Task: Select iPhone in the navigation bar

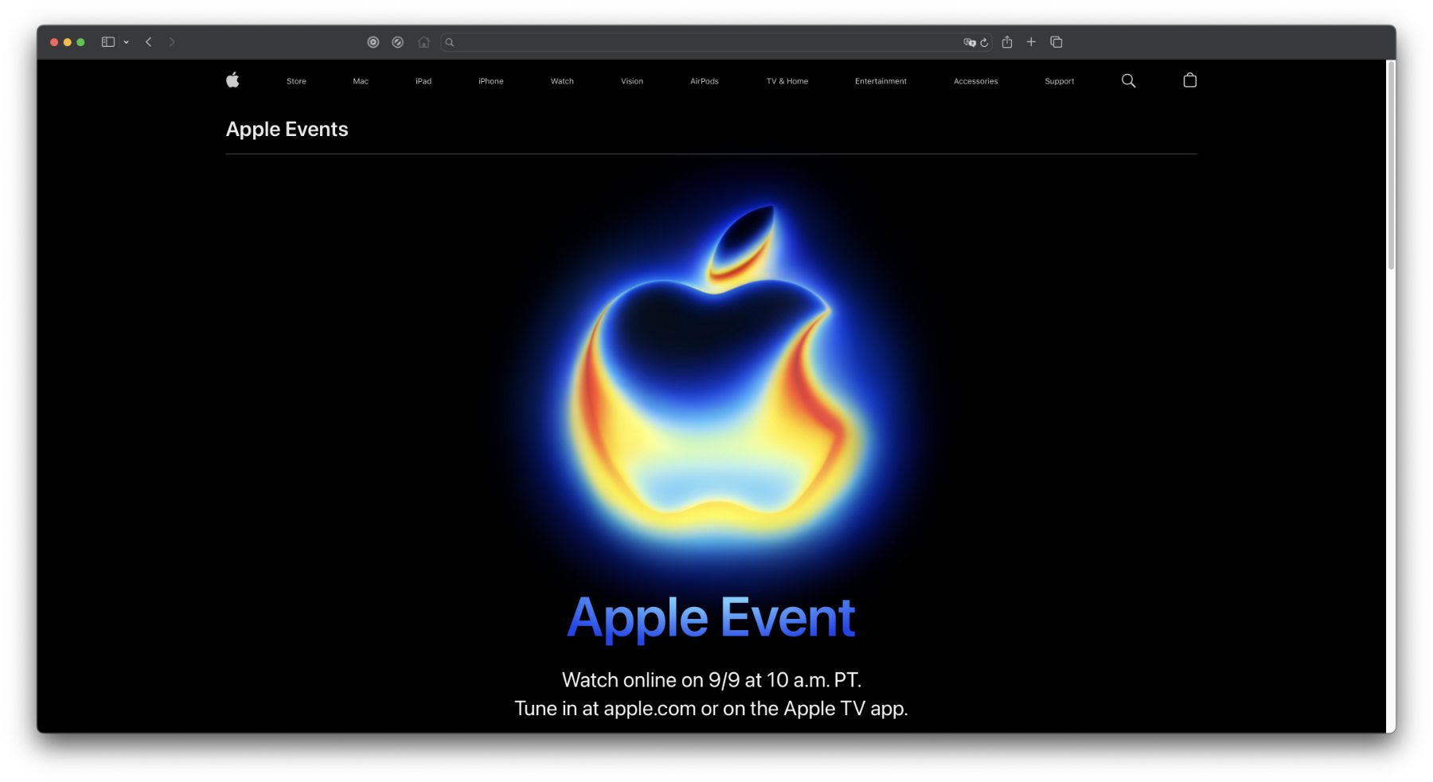Action: coord(490,81)
